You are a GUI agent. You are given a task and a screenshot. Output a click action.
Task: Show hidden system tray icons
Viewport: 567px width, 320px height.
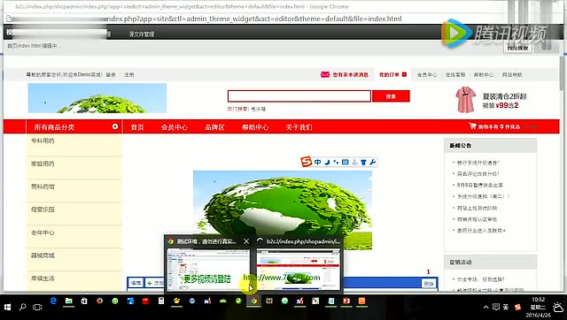click(x=486, y=307)
